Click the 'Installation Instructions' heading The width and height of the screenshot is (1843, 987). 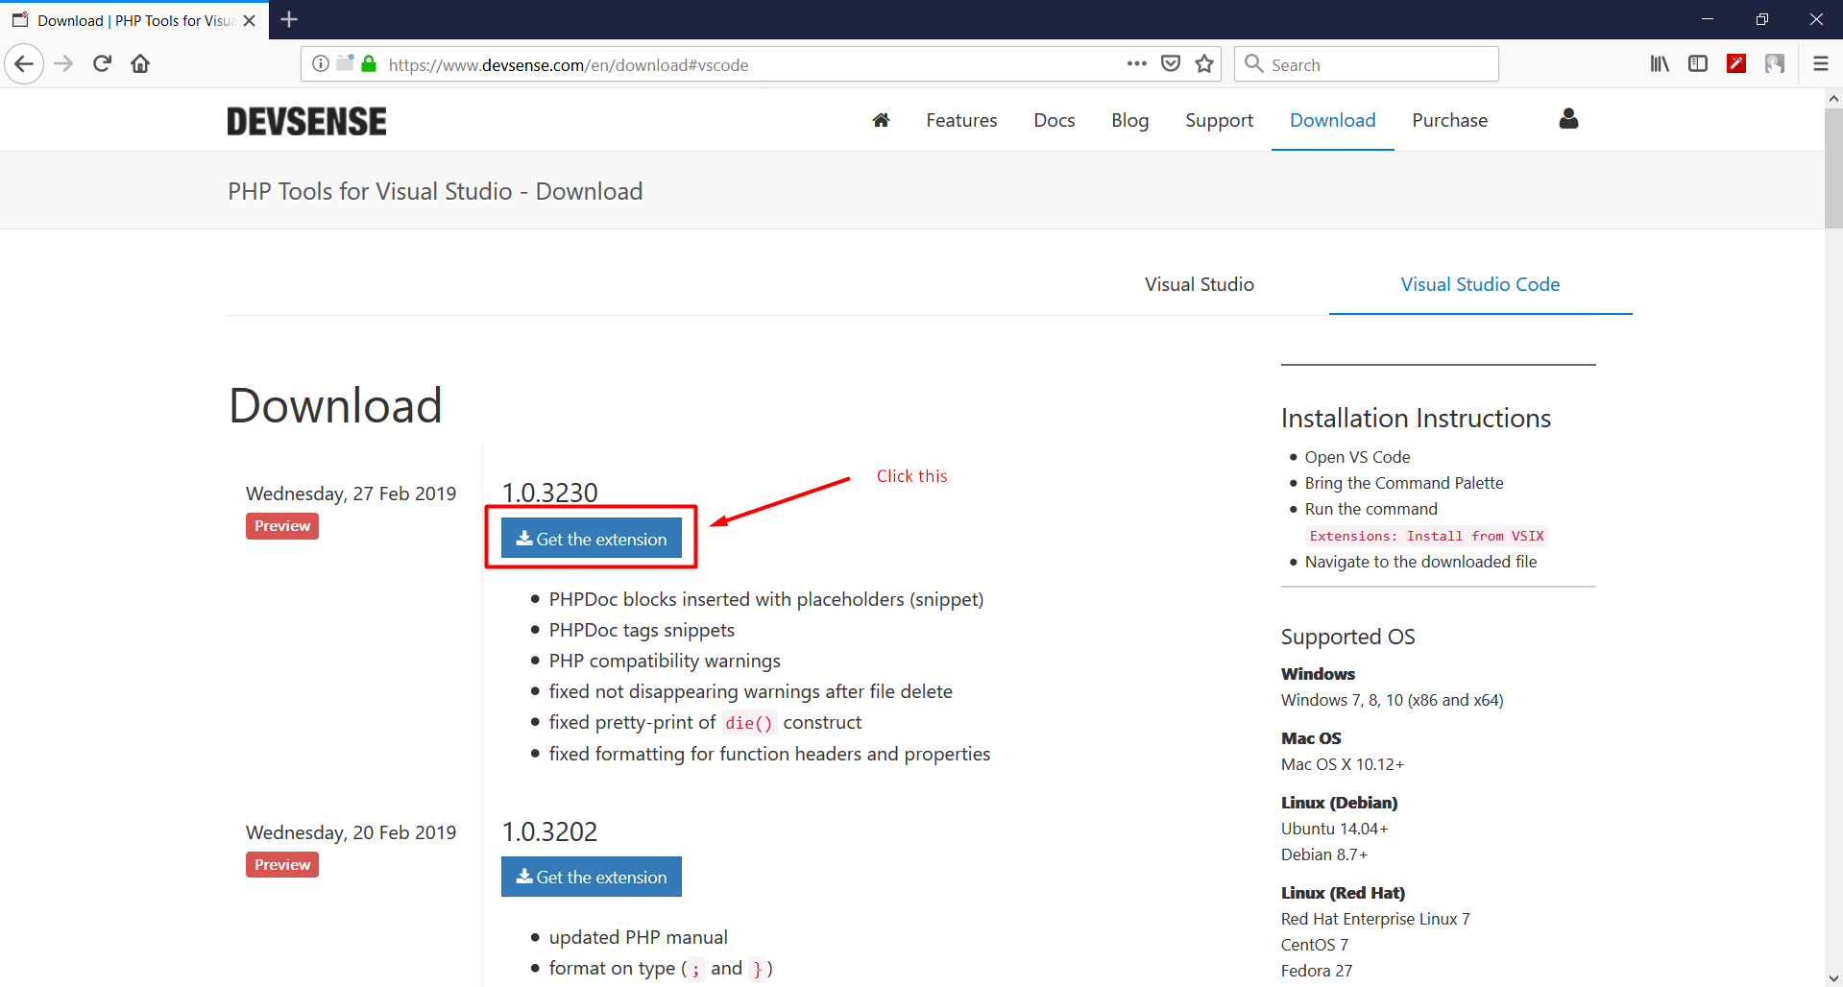point(1416,418)
